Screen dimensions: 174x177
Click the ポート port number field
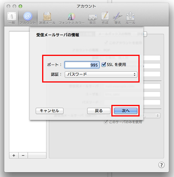tap(82, 65)
